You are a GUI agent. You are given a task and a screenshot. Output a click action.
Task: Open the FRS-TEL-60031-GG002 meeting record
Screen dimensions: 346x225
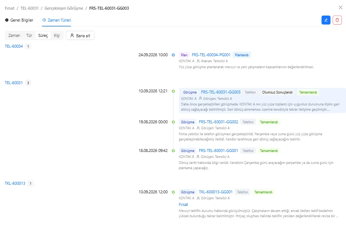(219, 122)
